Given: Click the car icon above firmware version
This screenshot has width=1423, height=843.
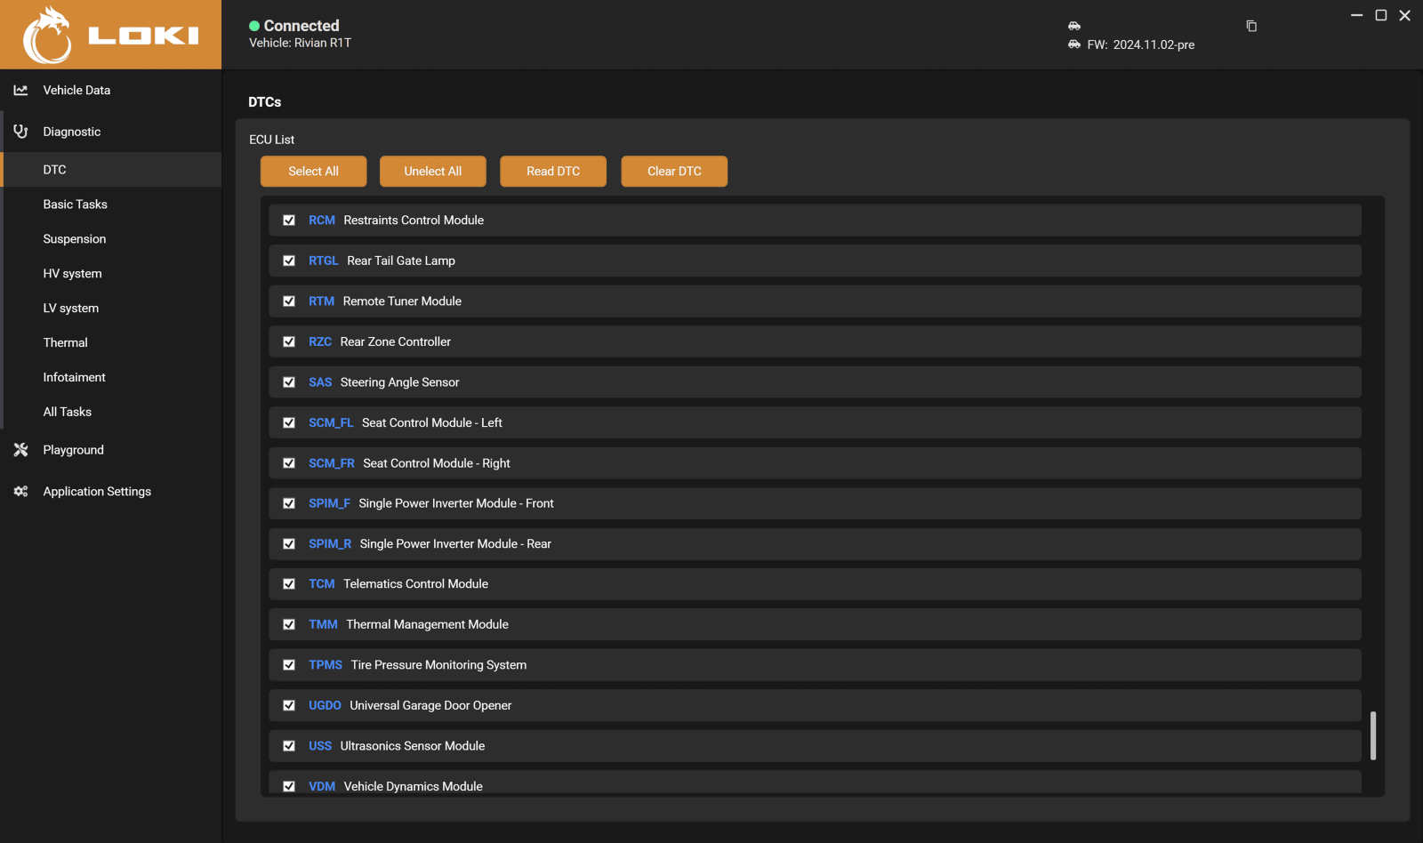Looking at the screenshot, I should tap(1074, 26).
